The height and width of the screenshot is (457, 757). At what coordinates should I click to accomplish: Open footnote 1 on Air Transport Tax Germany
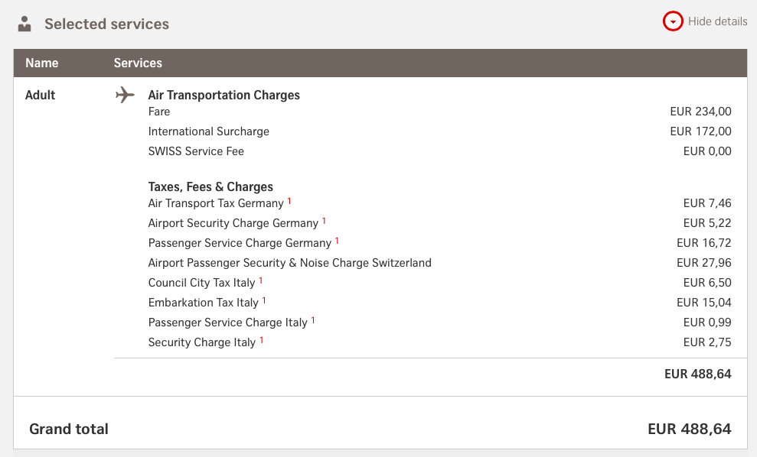290,202
